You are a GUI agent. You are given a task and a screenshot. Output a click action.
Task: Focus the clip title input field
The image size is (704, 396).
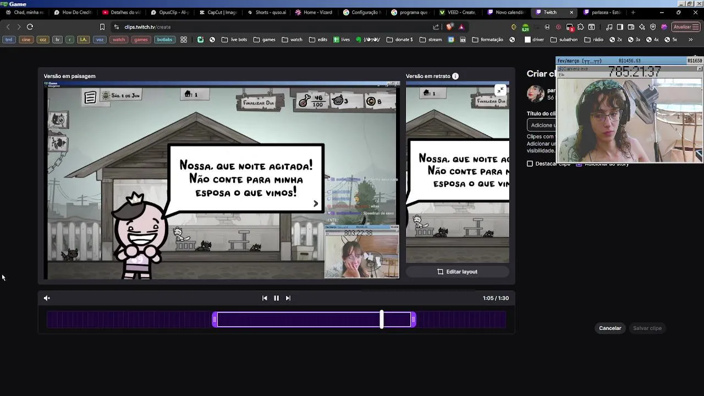[542, 125]
